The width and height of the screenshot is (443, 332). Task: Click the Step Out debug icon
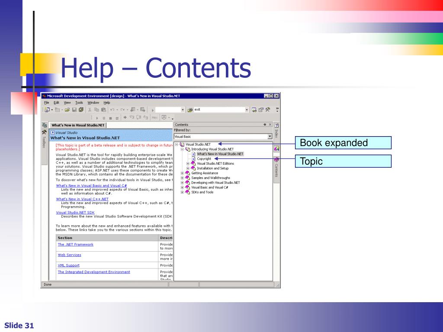(x=145, y=118)
